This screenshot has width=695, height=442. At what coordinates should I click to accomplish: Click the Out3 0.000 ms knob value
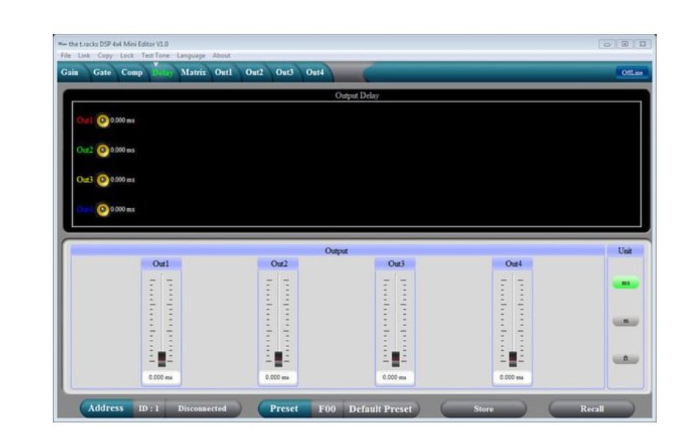[x=122, y=180]
